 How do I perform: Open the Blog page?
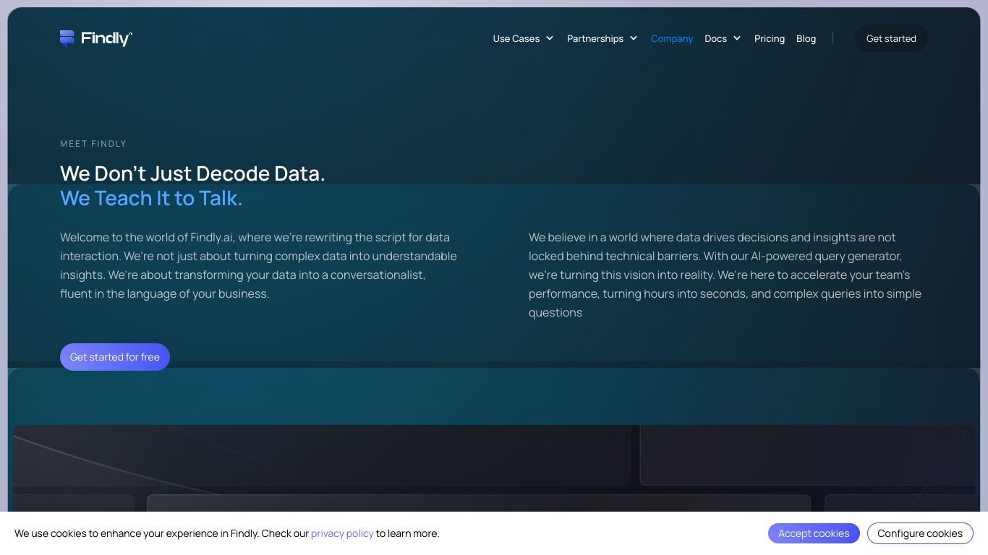point(806,38)
